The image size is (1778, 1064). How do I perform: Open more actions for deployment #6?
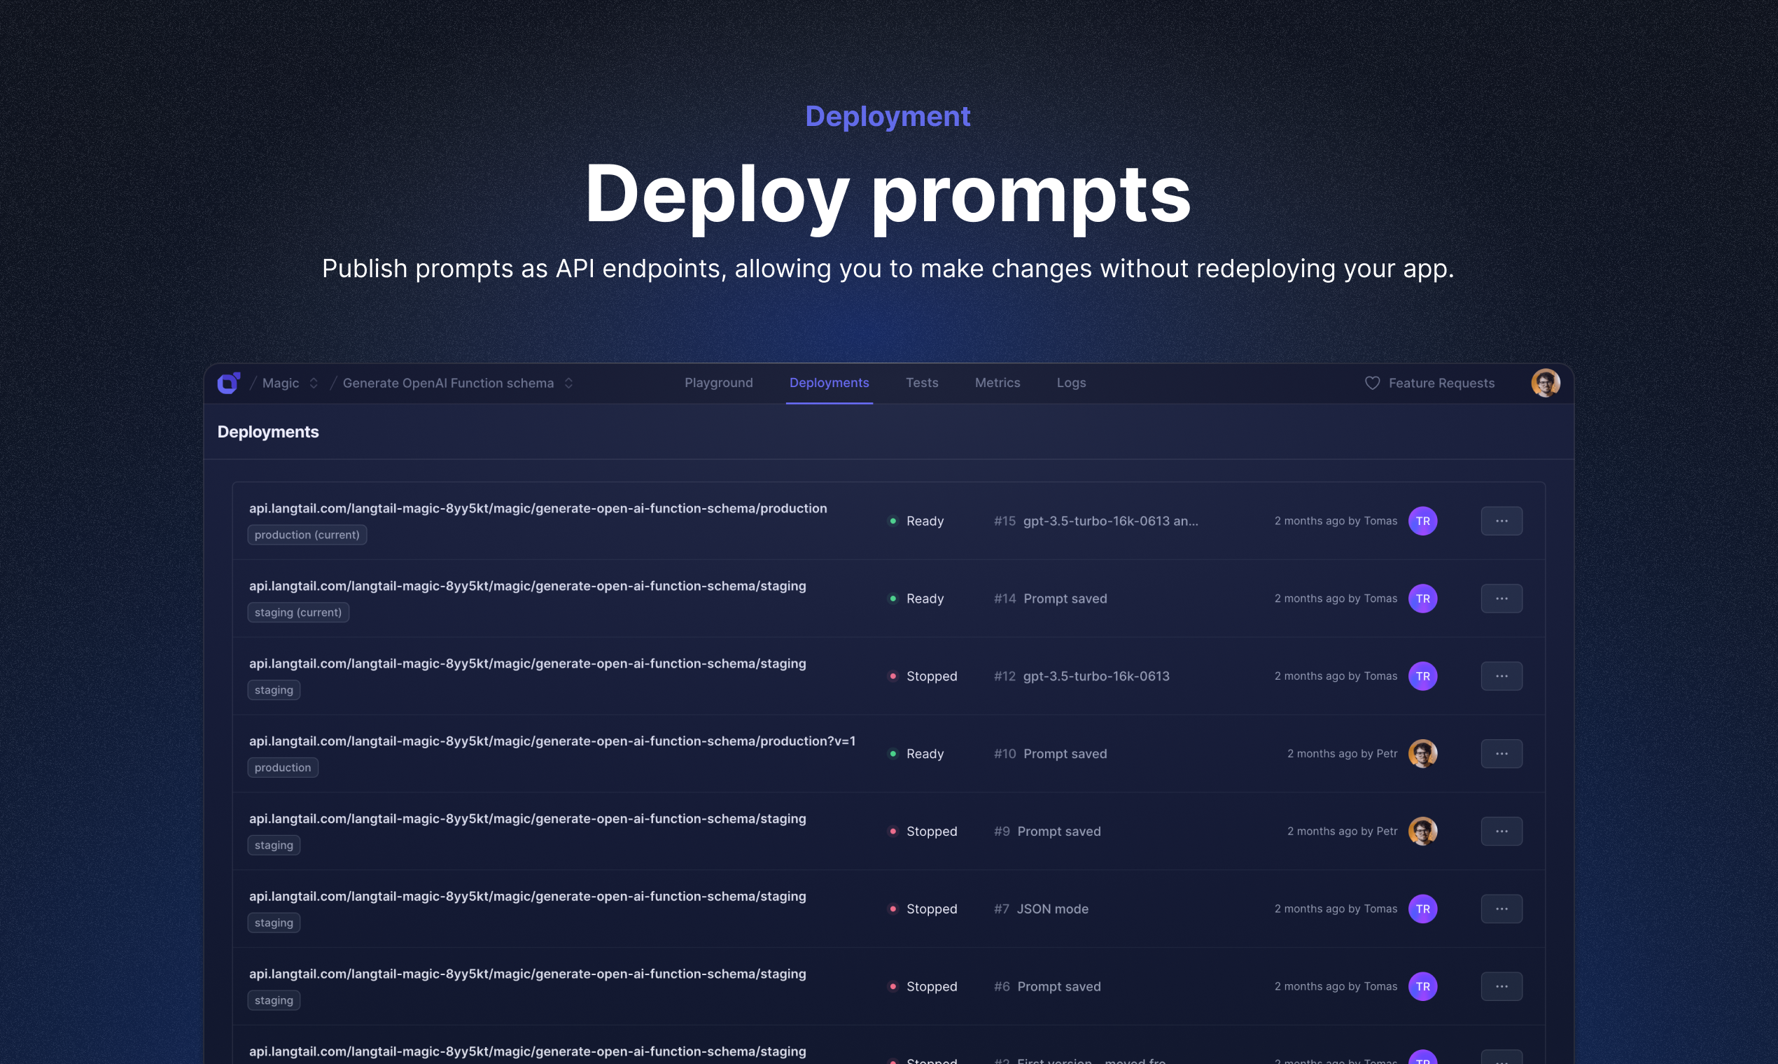coord(1501,986)
